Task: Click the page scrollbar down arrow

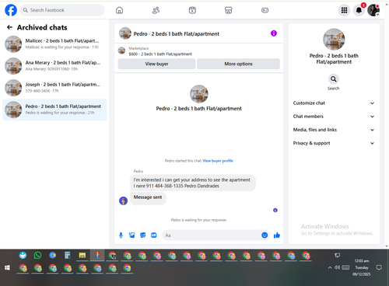Action: coord(387,246)
